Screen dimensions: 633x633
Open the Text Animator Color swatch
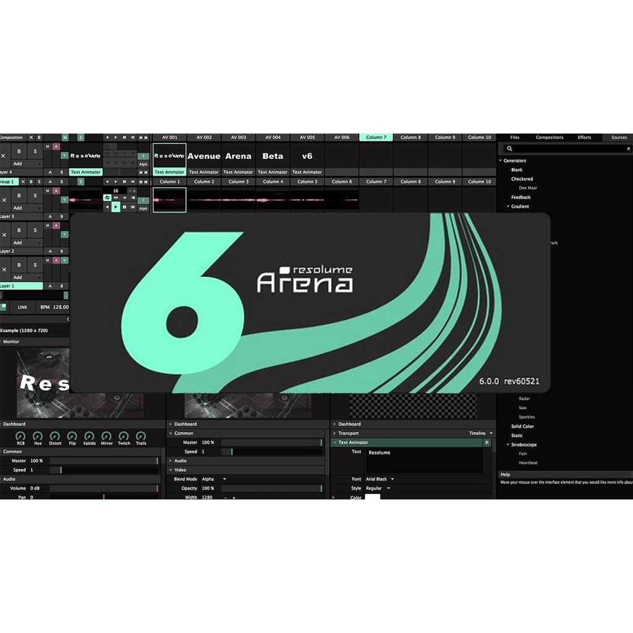click(x=373, y=497)
